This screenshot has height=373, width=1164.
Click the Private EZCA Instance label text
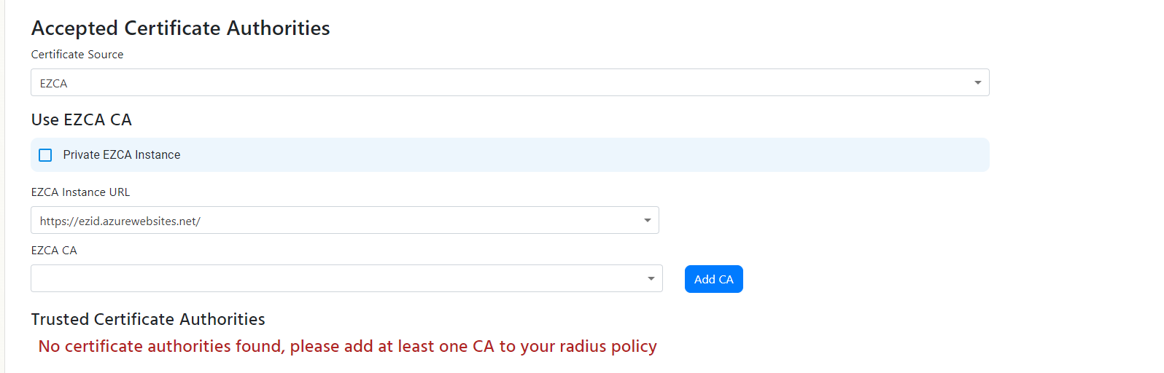122,154
